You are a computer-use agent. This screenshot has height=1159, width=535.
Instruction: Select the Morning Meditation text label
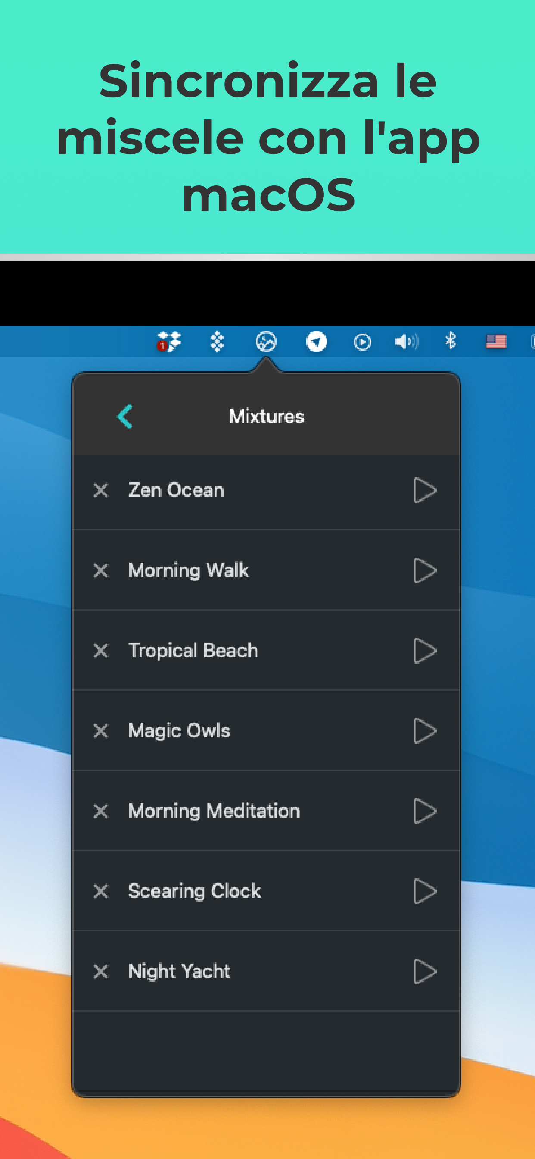214,811
